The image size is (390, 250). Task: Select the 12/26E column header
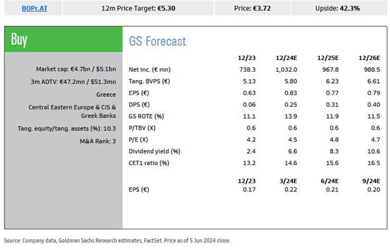click(369, 57)
